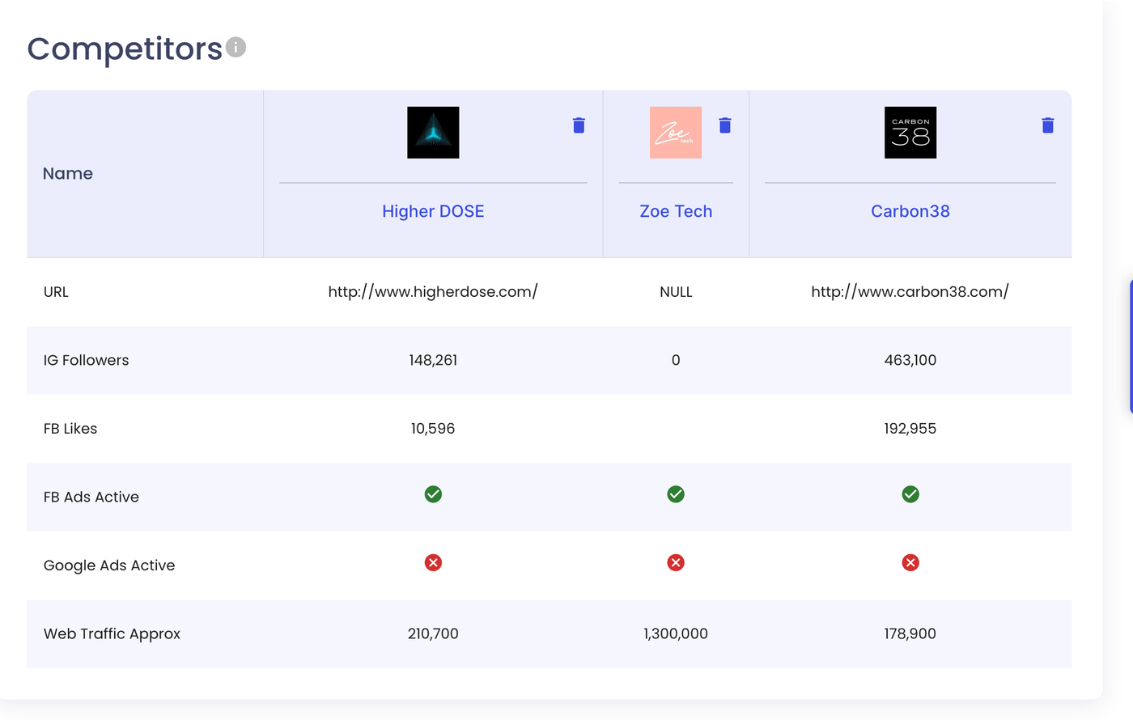Click the higherdose.com URL text
Image resolution: width=1133 pixels, height=720 pixels.
click(433, 292)
